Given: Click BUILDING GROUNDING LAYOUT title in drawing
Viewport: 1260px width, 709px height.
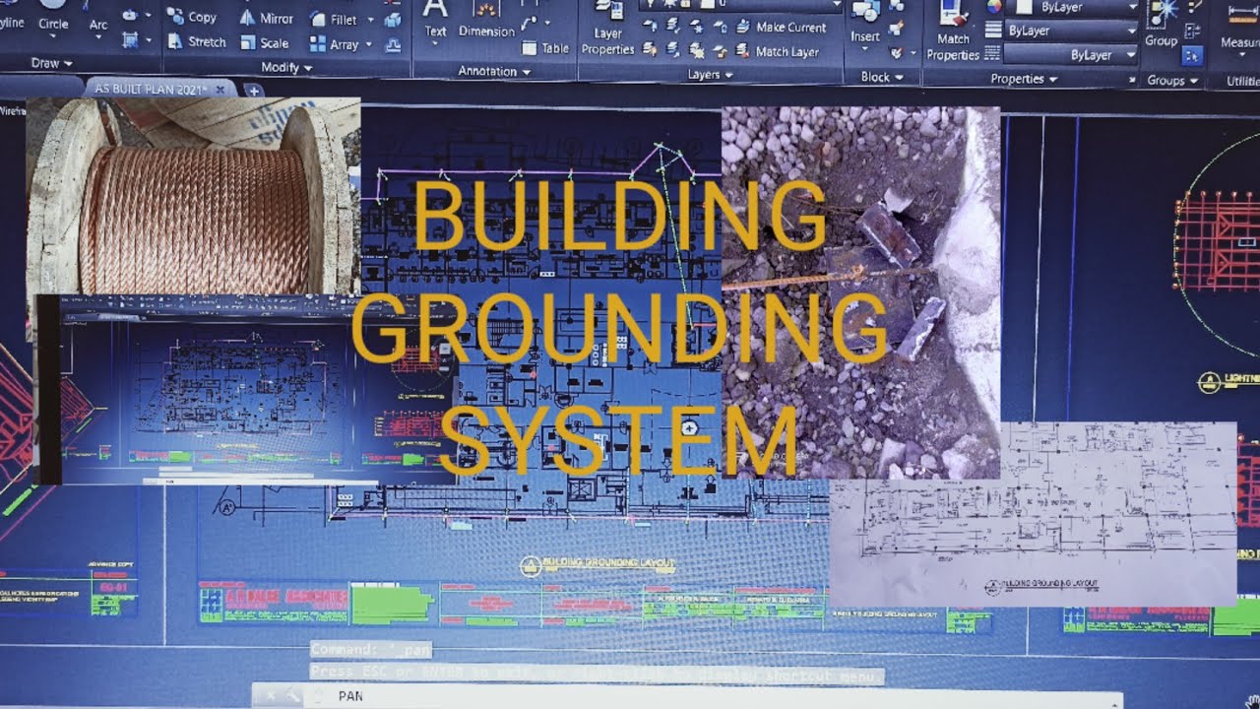Looking at the screenshot, I should coord(608,562).
